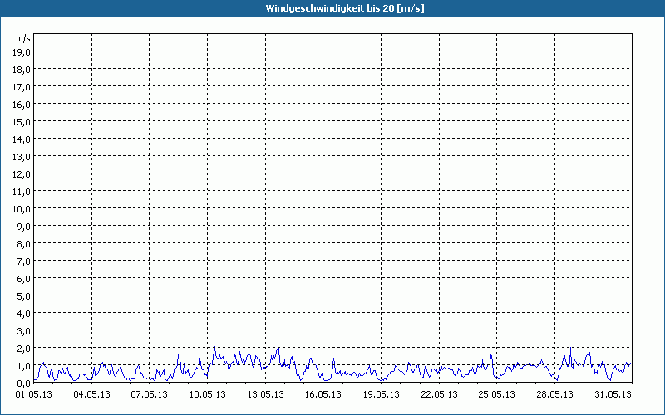The image size is (665, 415).
Task: Click the 01.05.13 date label
Action: (x=34, y=394)
